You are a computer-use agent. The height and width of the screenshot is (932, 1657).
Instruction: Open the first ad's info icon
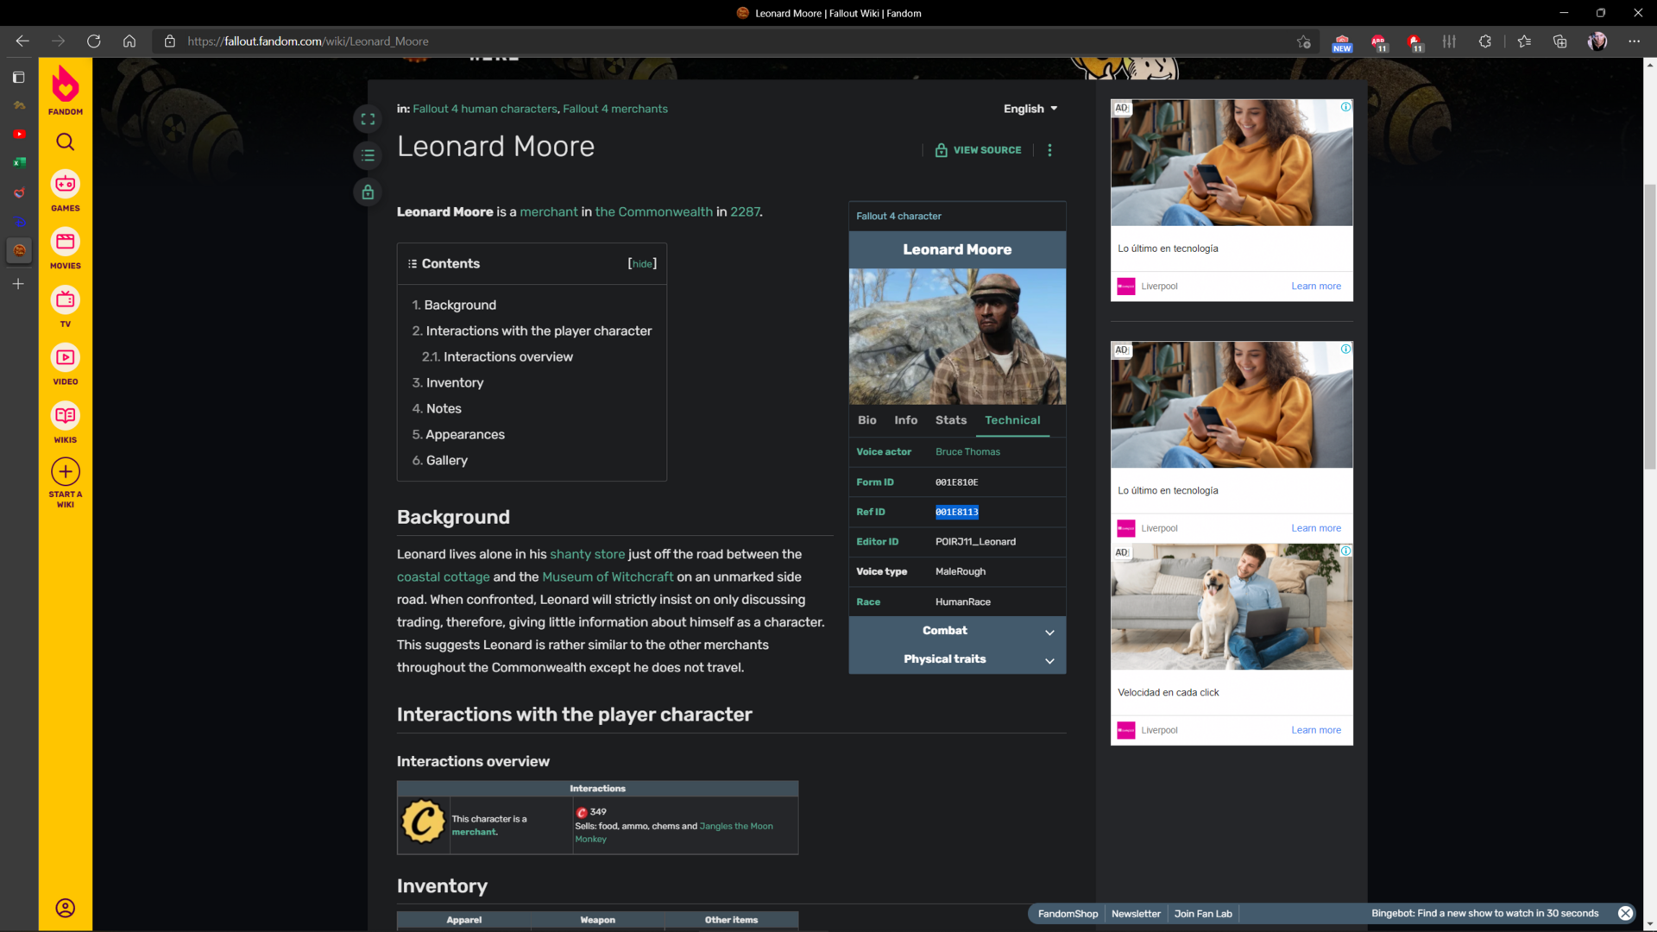pyautogui.click(x=1345, y=107)
